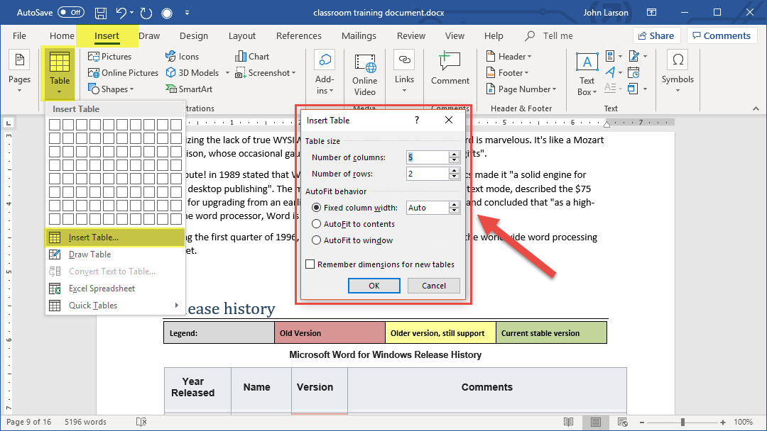767x431 pixels.
Task: Click the Text Box icon
Action: (587, 74)
